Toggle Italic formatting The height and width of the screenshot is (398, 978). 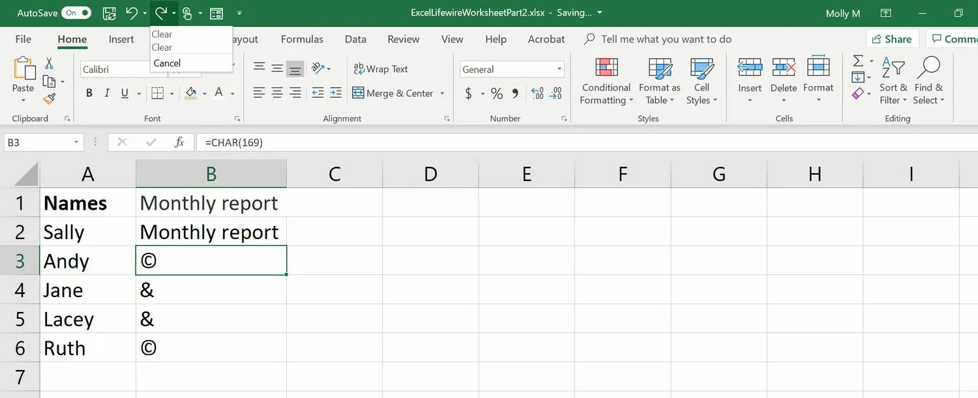107,94
